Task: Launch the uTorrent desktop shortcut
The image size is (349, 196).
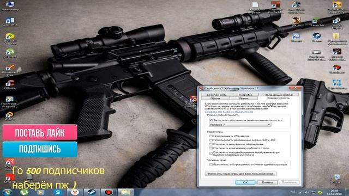Action: click(x=10, y=53)
